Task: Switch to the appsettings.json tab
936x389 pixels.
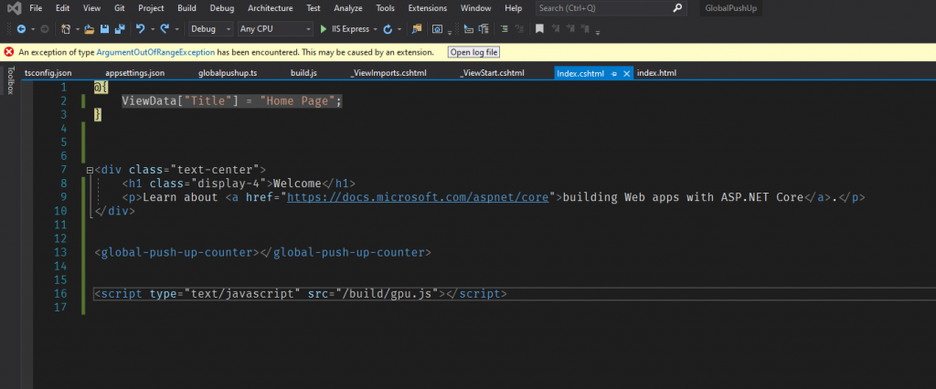Action: (135, 73)
